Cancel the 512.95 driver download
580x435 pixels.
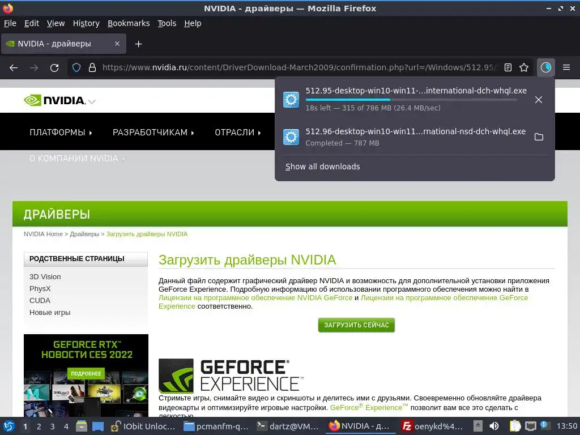(539, 100)
